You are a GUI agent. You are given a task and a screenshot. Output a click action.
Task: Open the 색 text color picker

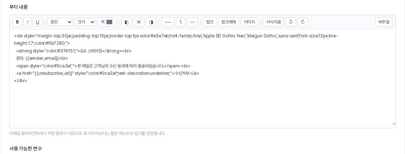tap(107, 22)
